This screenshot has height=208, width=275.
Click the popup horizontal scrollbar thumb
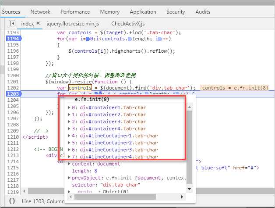click(x=115, y=197)
